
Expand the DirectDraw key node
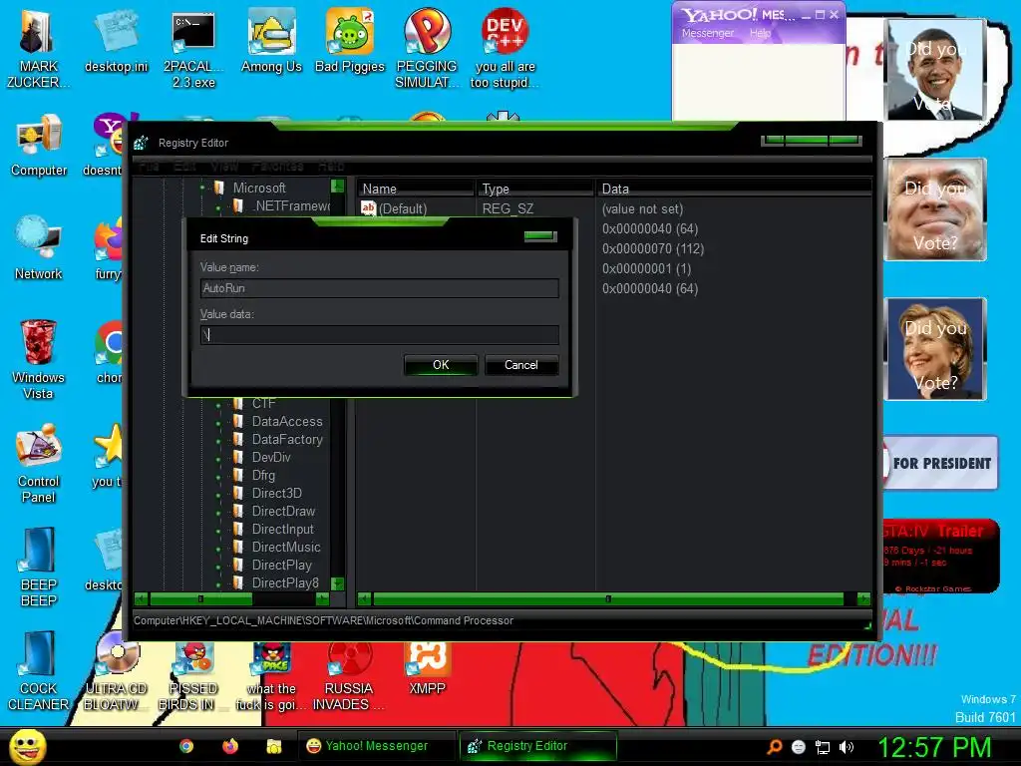click(x=218, y=512)
